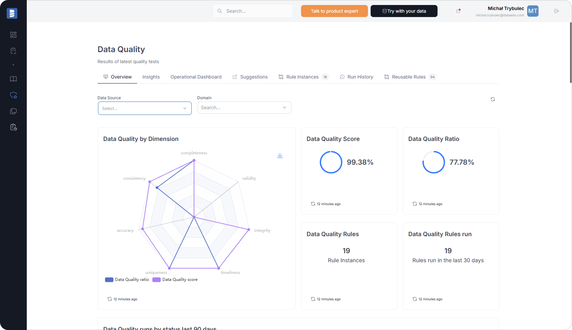Select the stacked folders icon in sidebar
This screenshot has height=330, width=572.
click(x=13, y=111)
